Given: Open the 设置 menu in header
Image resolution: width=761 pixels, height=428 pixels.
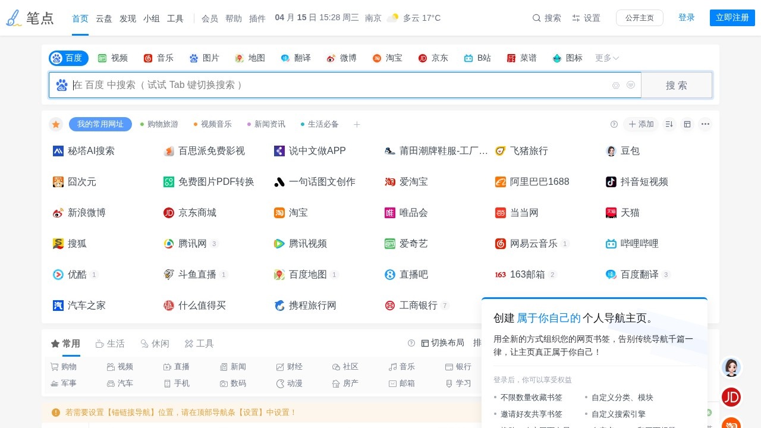Looking at the screenshot, I should pyautogui.click(x=586, y=18).
